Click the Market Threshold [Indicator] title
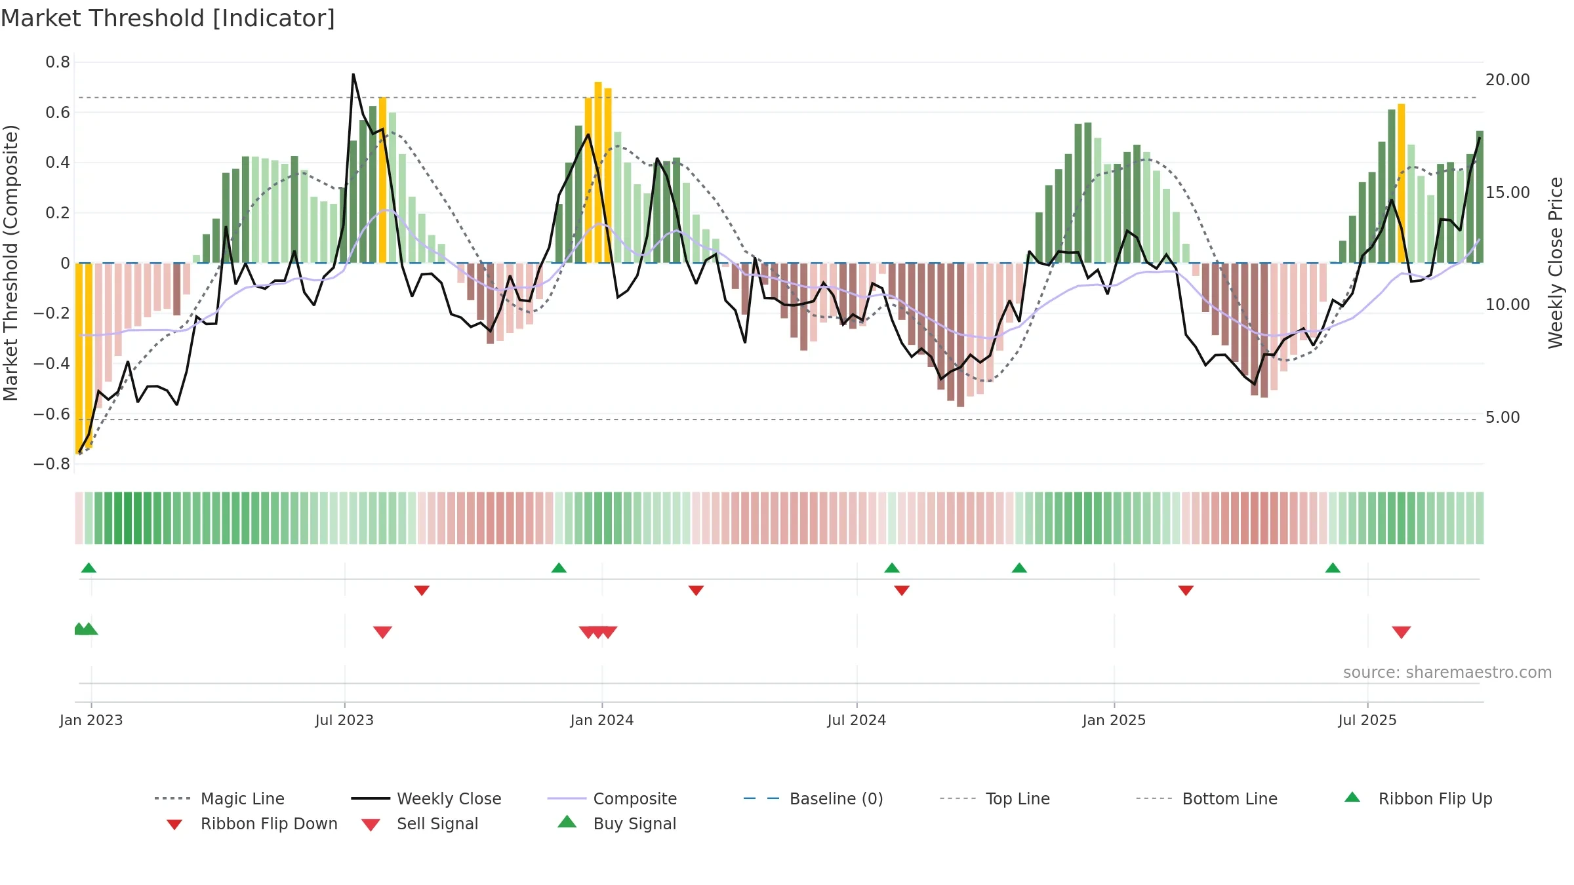Viewport: 1574px width, 885px height. pos(168,18)
